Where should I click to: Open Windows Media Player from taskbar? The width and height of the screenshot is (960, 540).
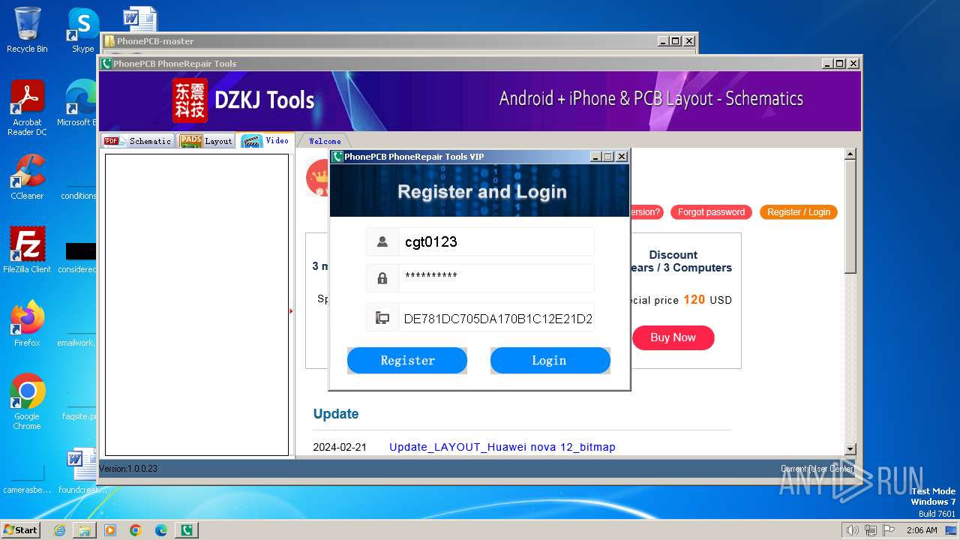pyautogui.click(x=110, y=530)
